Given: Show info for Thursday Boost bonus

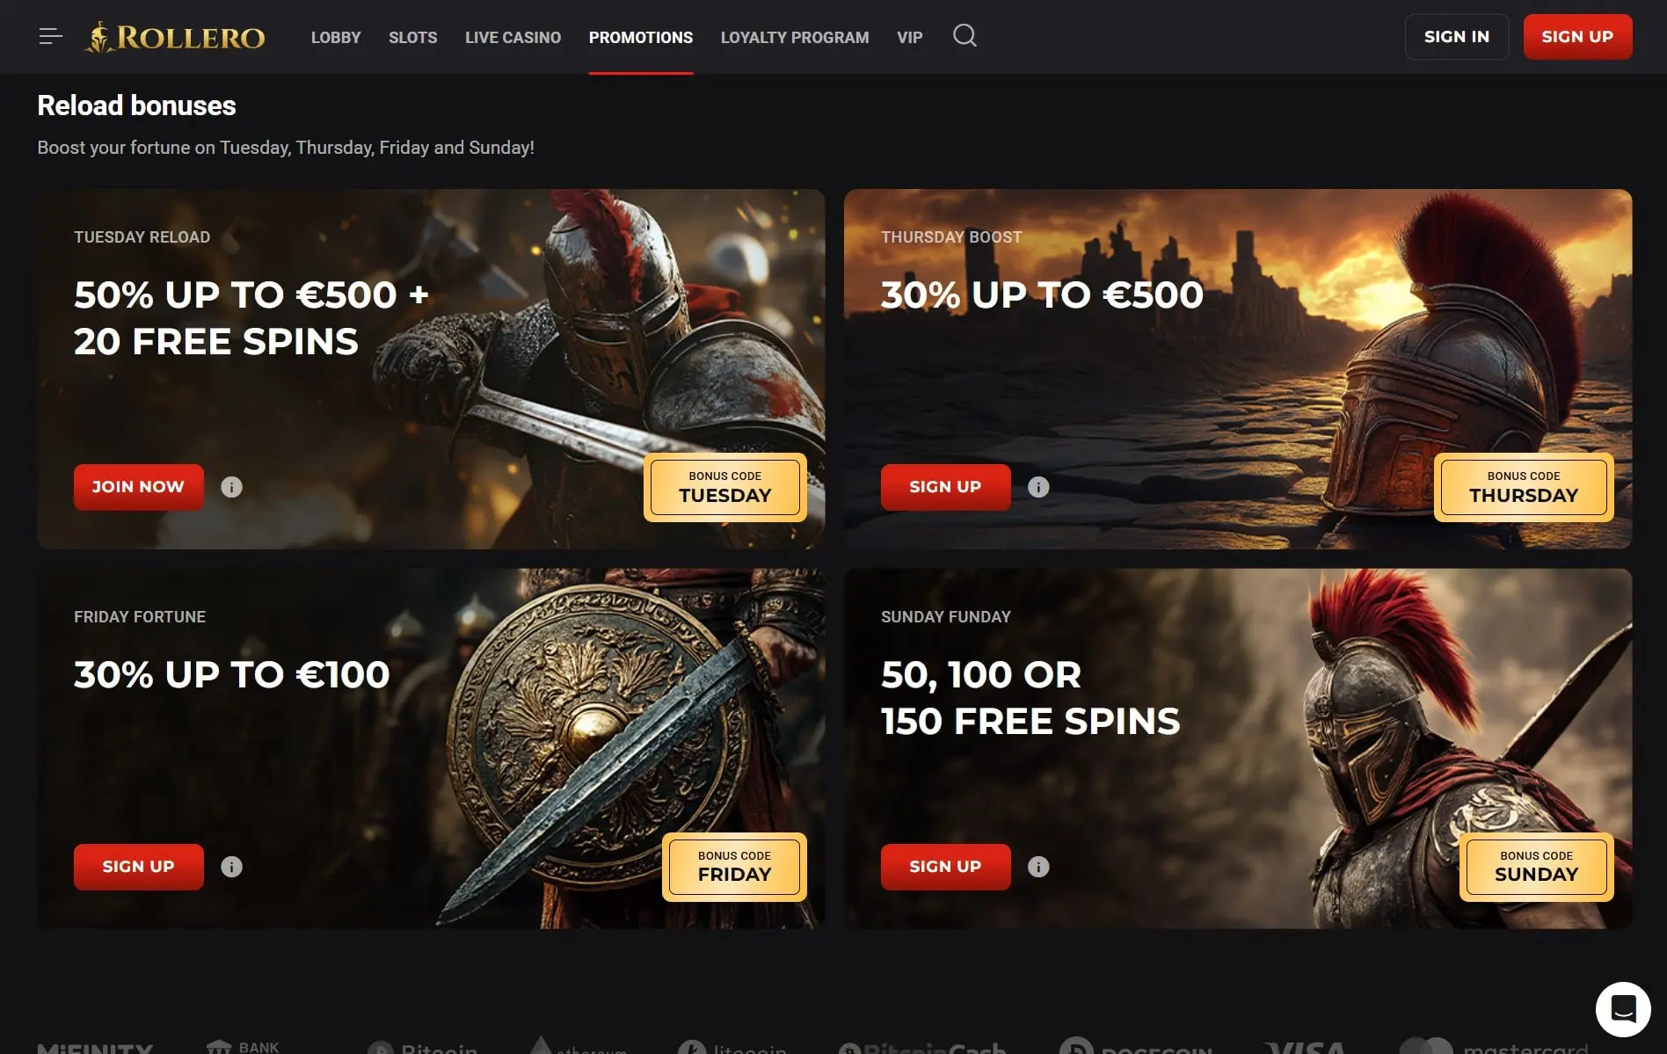Looking at the screenshot, I should click(1038, 487).
